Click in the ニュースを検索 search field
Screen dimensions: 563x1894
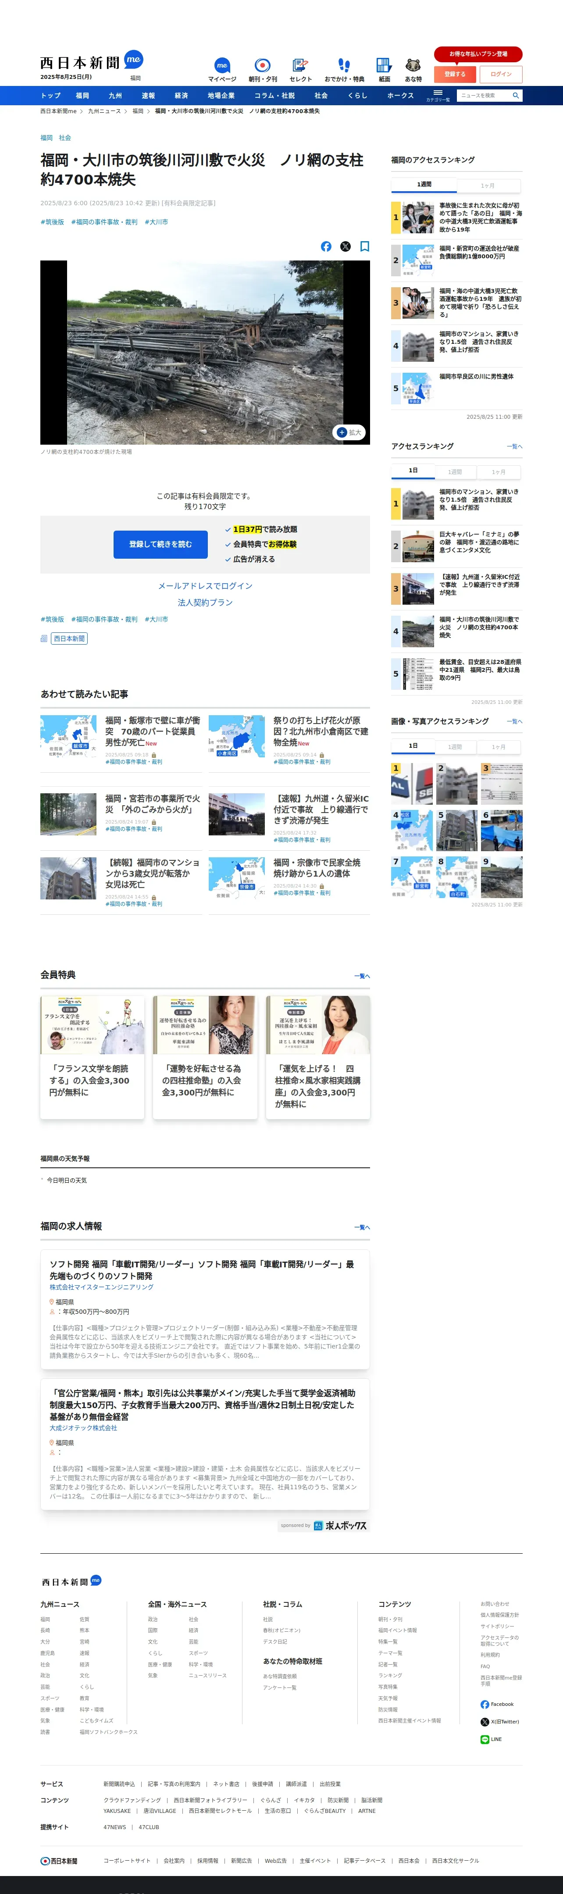point(484,96)
